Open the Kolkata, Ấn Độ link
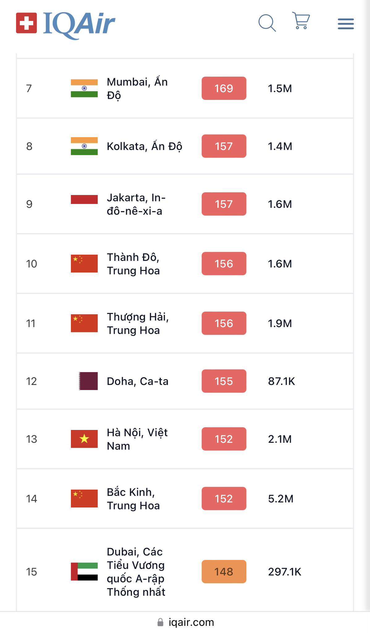 pyautogui.click(x=144, y=146)
